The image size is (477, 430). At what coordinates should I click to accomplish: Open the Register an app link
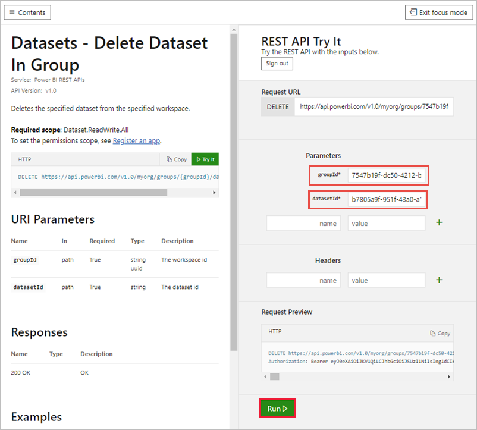(136, 141)
